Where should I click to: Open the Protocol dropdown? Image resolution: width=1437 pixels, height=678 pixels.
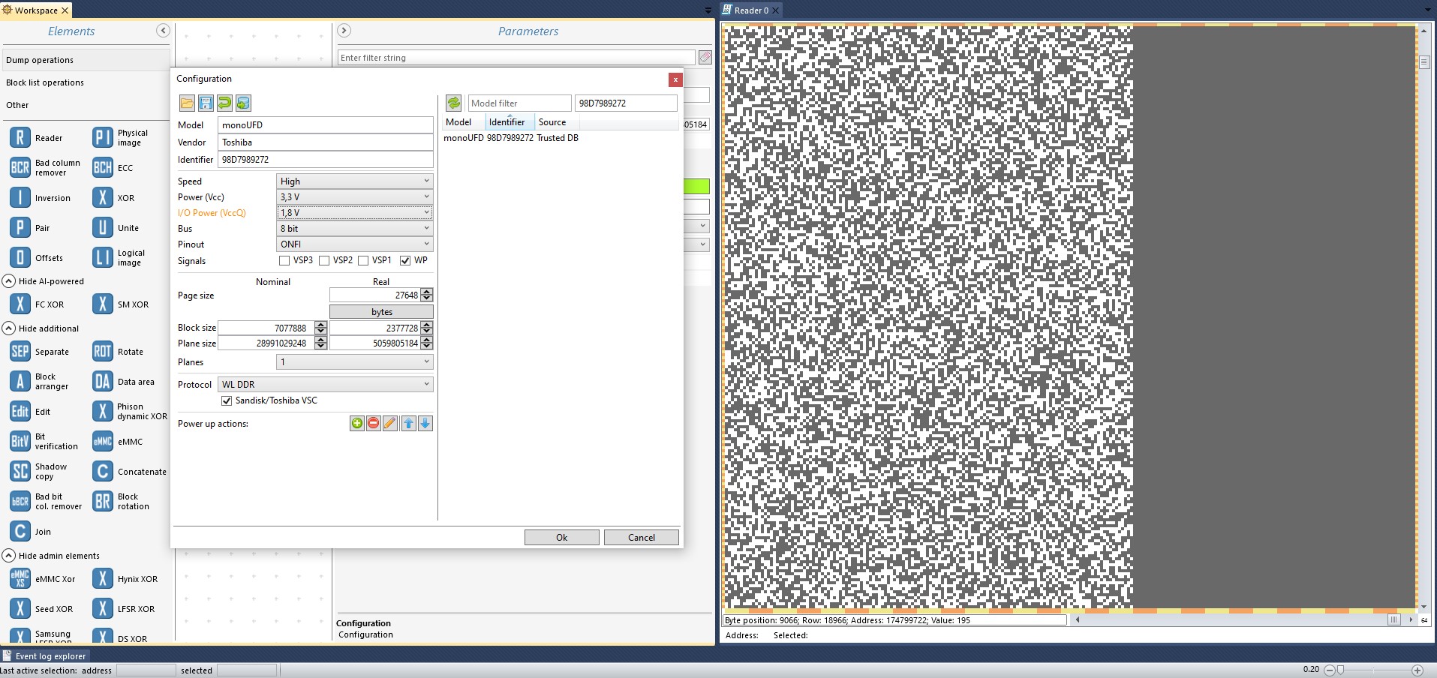326,385
